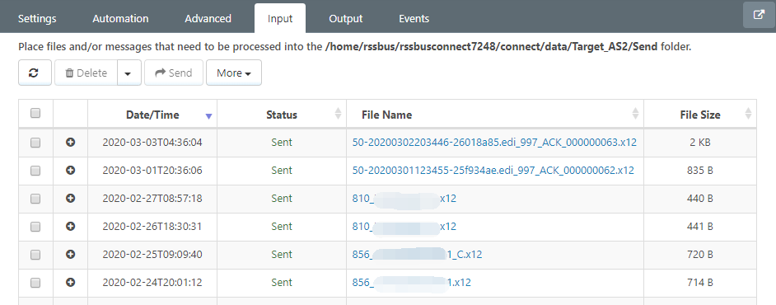This screenshot has height=305, width=776.
Task: Switch to the Advanced tab
Action: [x=208, y=19]
